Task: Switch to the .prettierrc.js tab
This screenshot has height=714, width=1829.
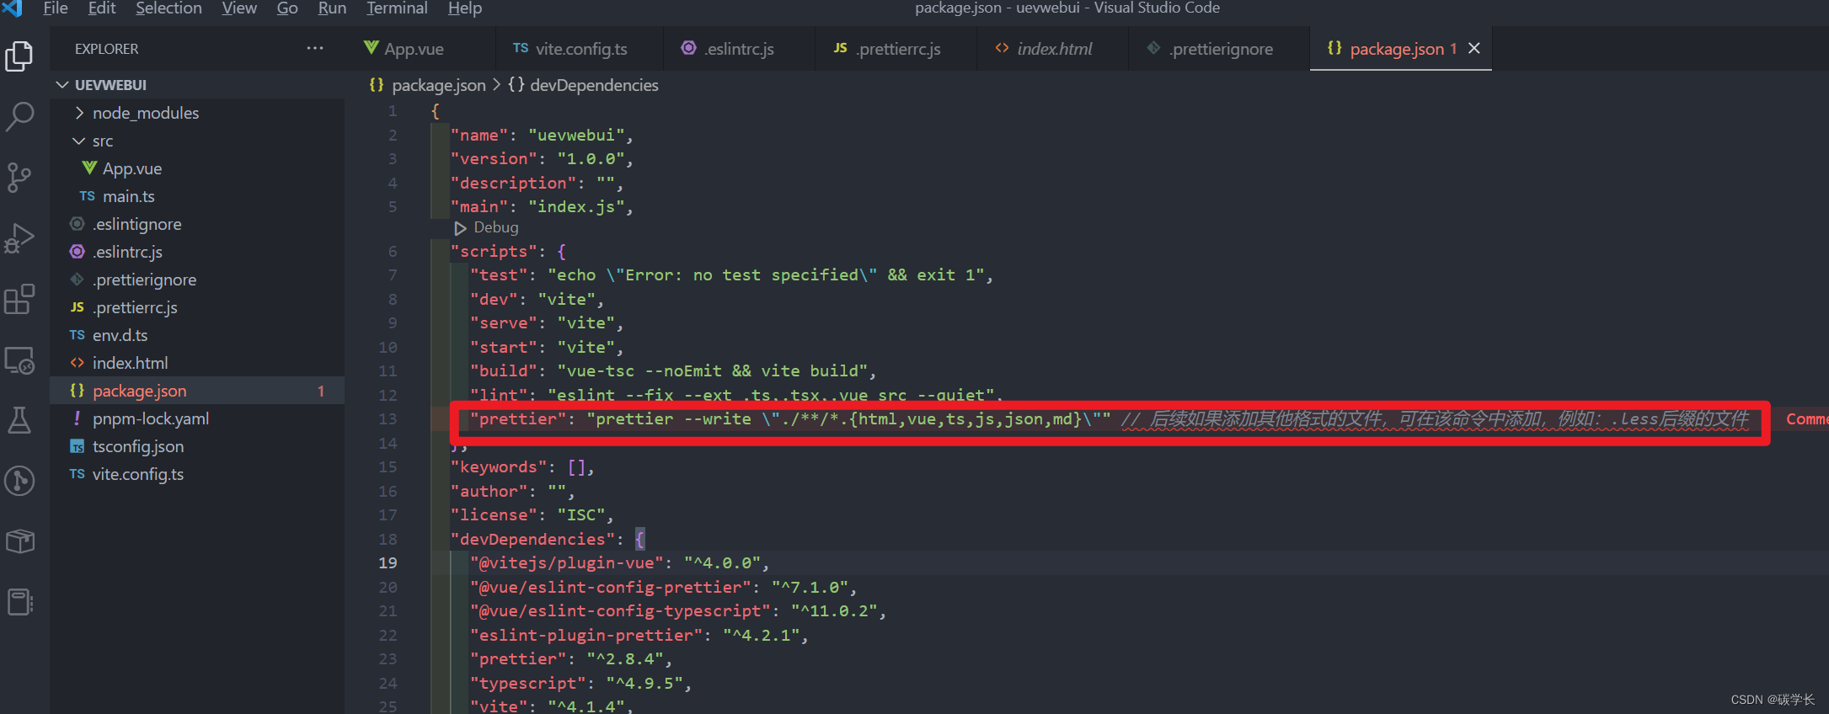Action: (896, 49)
